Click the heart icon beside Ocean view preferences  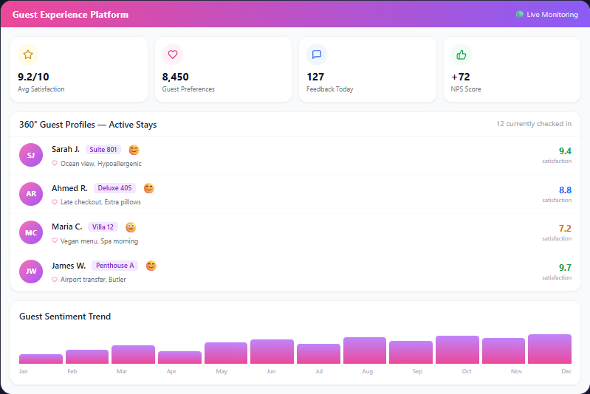coord(55,163)
